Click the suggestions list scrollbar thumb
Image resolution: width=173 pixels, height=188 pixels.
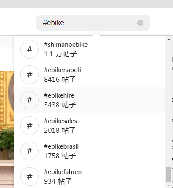[168, 174]
